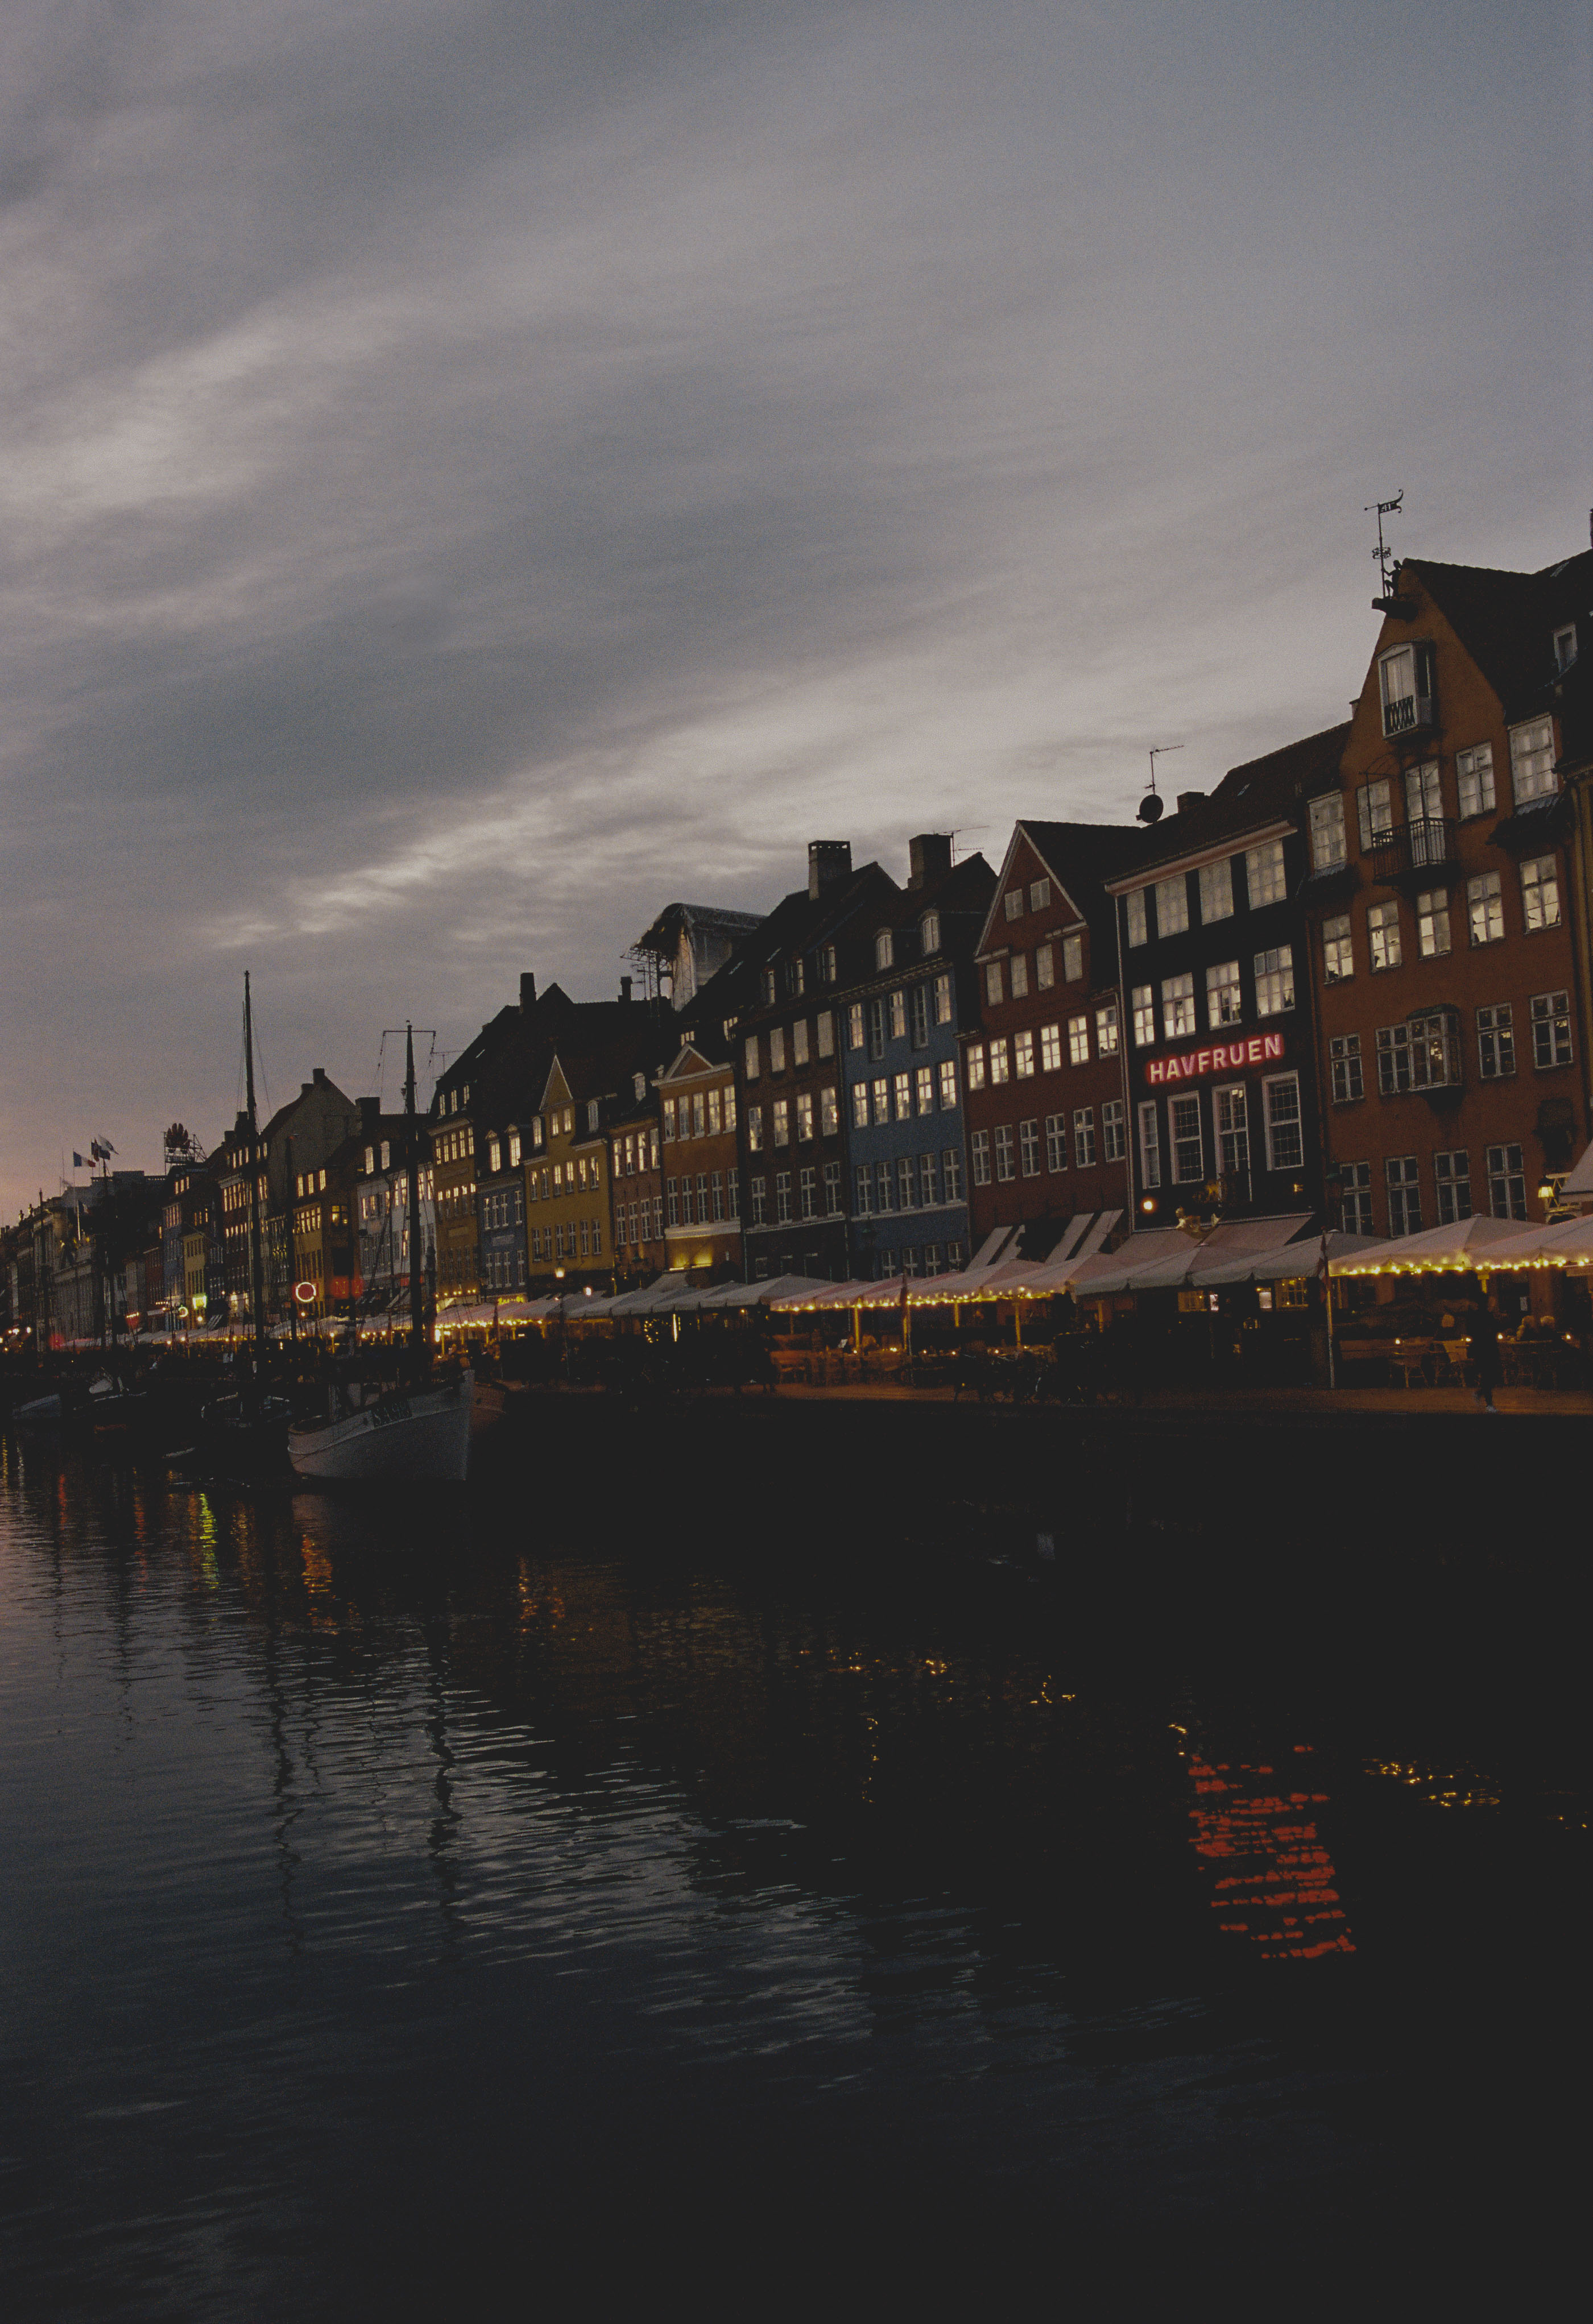This screenshot has width=1593, height=2324.
Task: Click the satellite dish on the rooftop
Action: pyautogui.click(x=1151, y=808)
